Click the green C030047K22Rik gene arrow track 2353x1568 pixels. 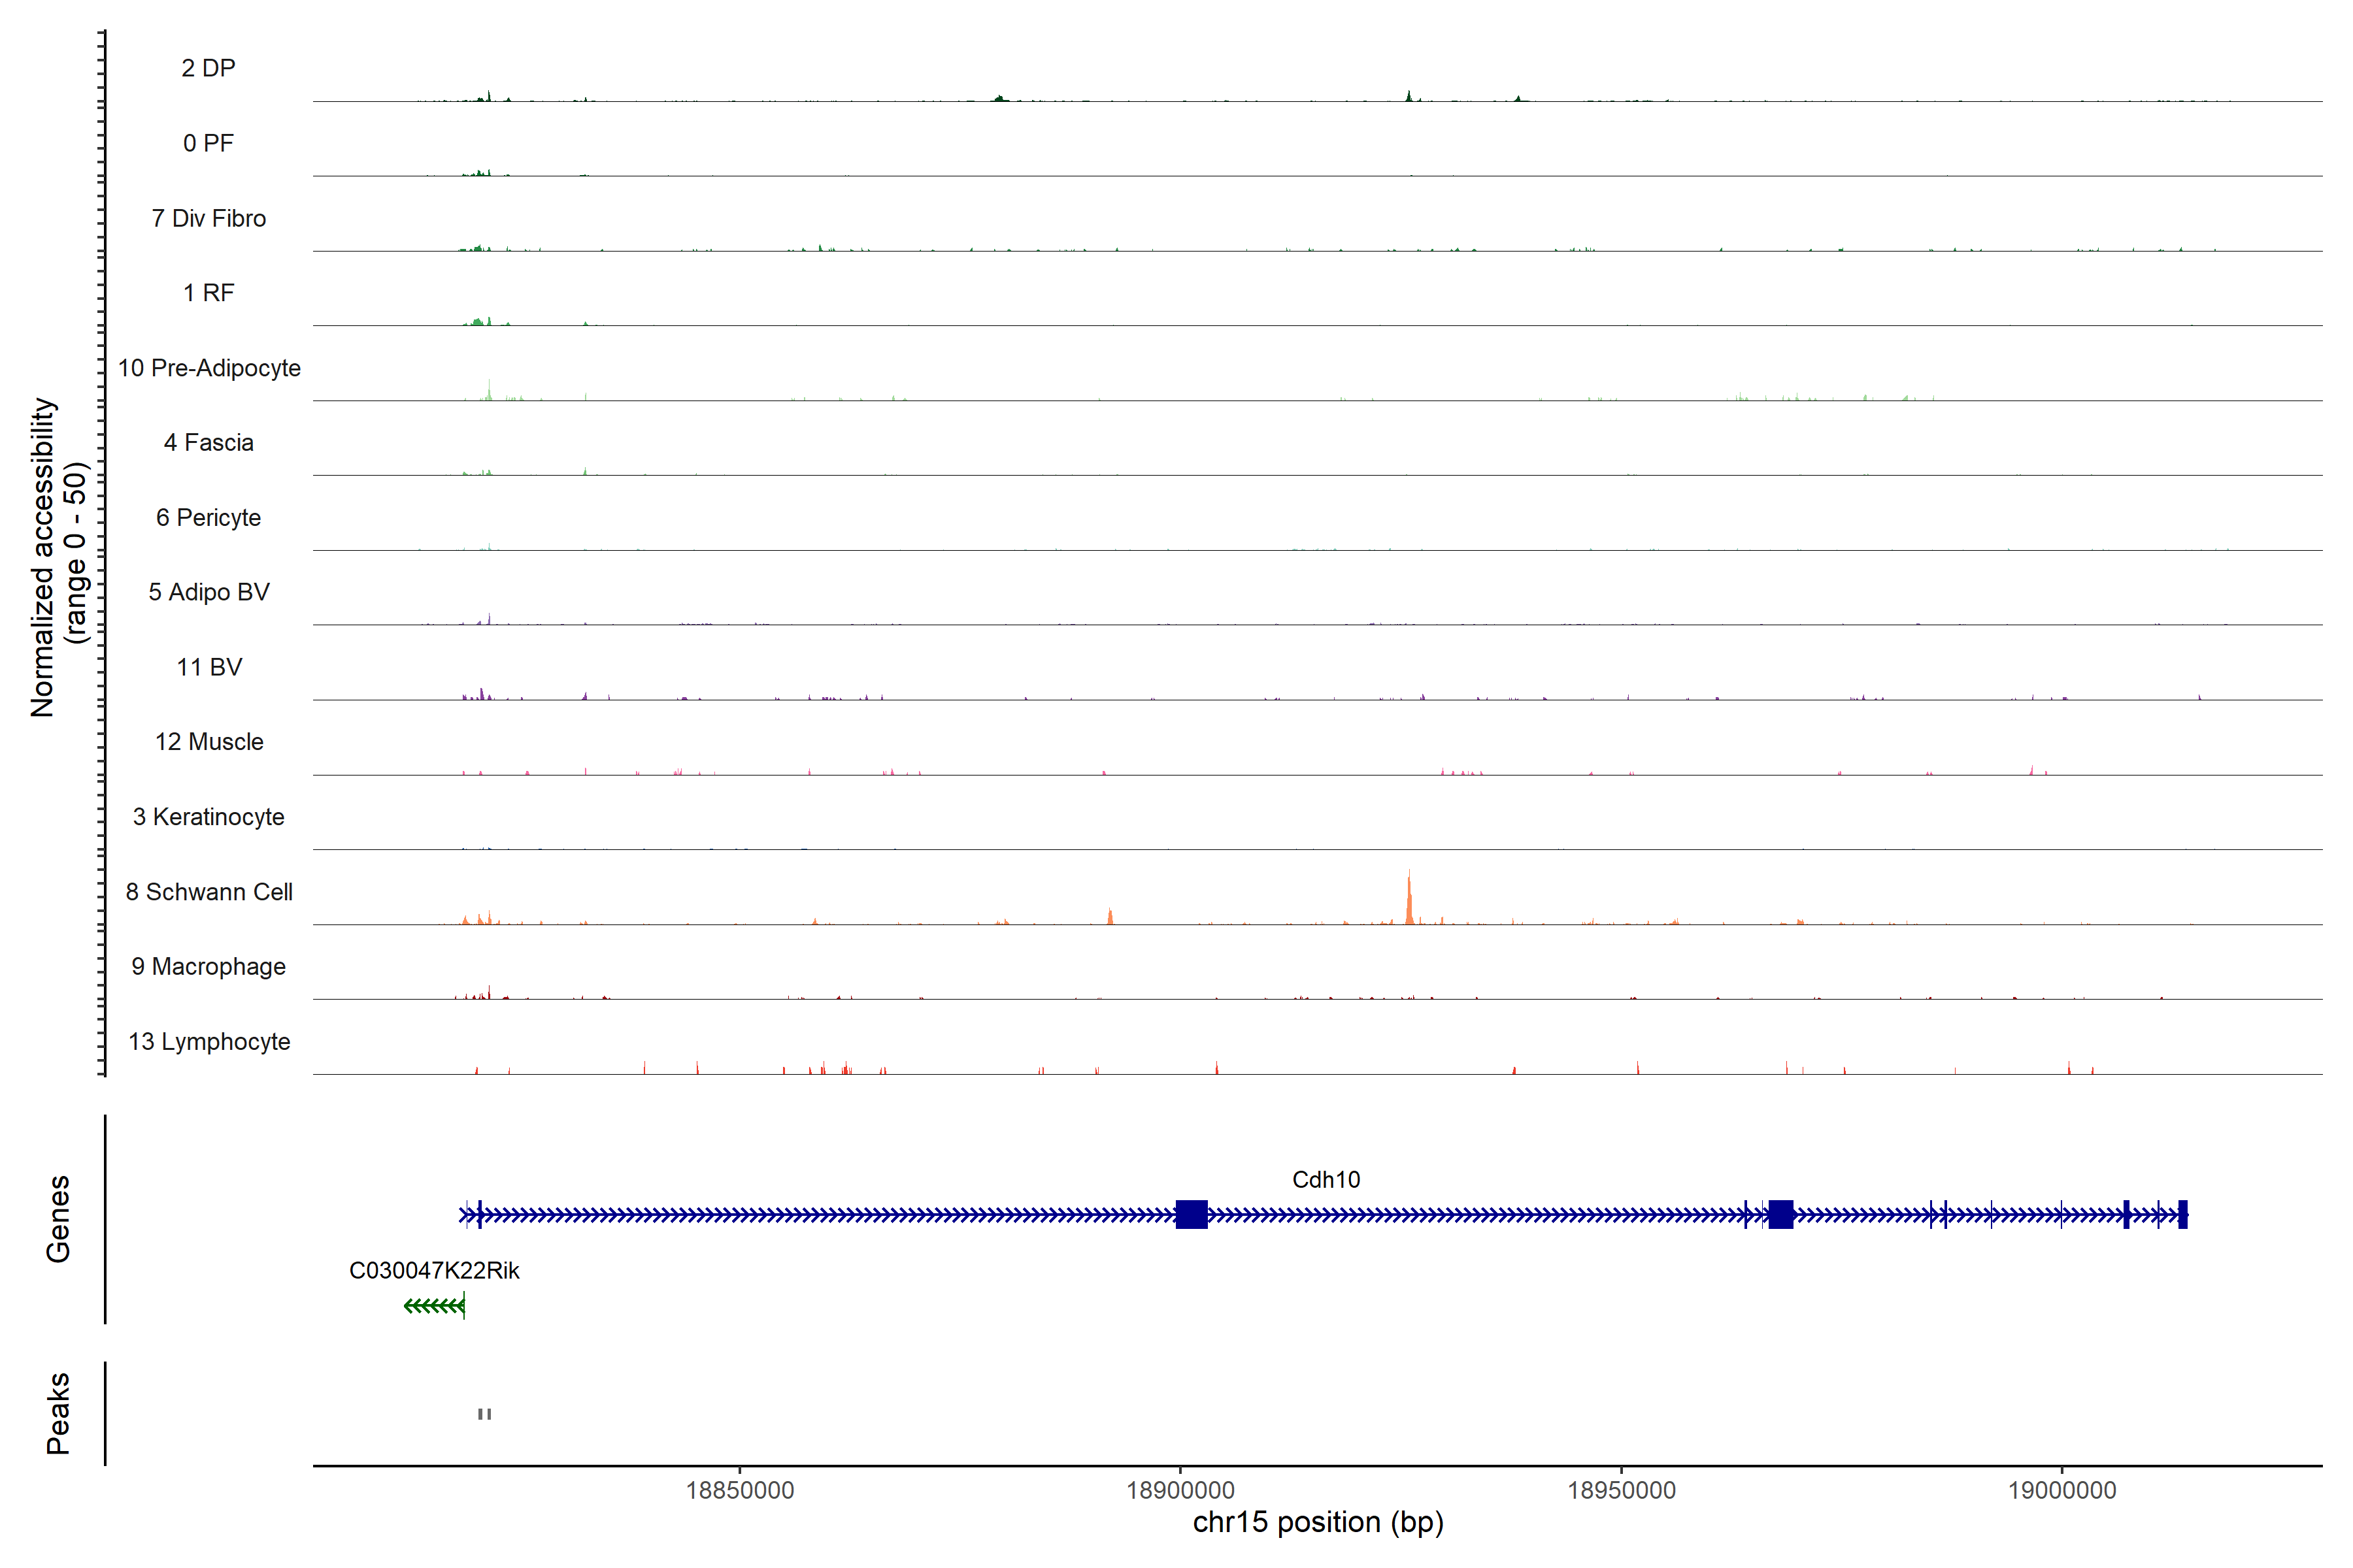click(434, 1305)
